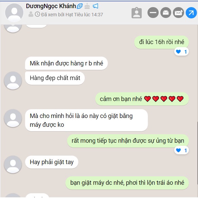Click the blue megaphone icon beside name
This screenshot has height=198, width=198.
coord(95,6)
